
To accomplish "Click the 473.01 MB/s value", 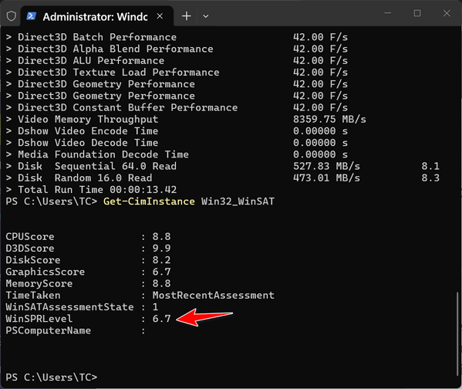I will 326,178.
